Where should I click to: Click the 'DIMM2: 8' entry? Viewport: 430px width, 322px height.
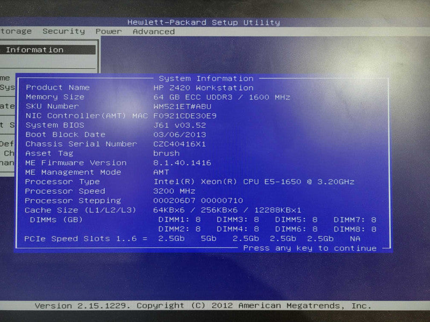pos(180,229)
